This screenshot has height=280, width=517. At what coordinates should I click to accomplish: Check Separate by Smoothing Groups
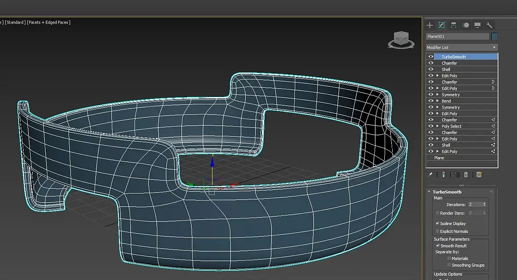coord(449,265)
